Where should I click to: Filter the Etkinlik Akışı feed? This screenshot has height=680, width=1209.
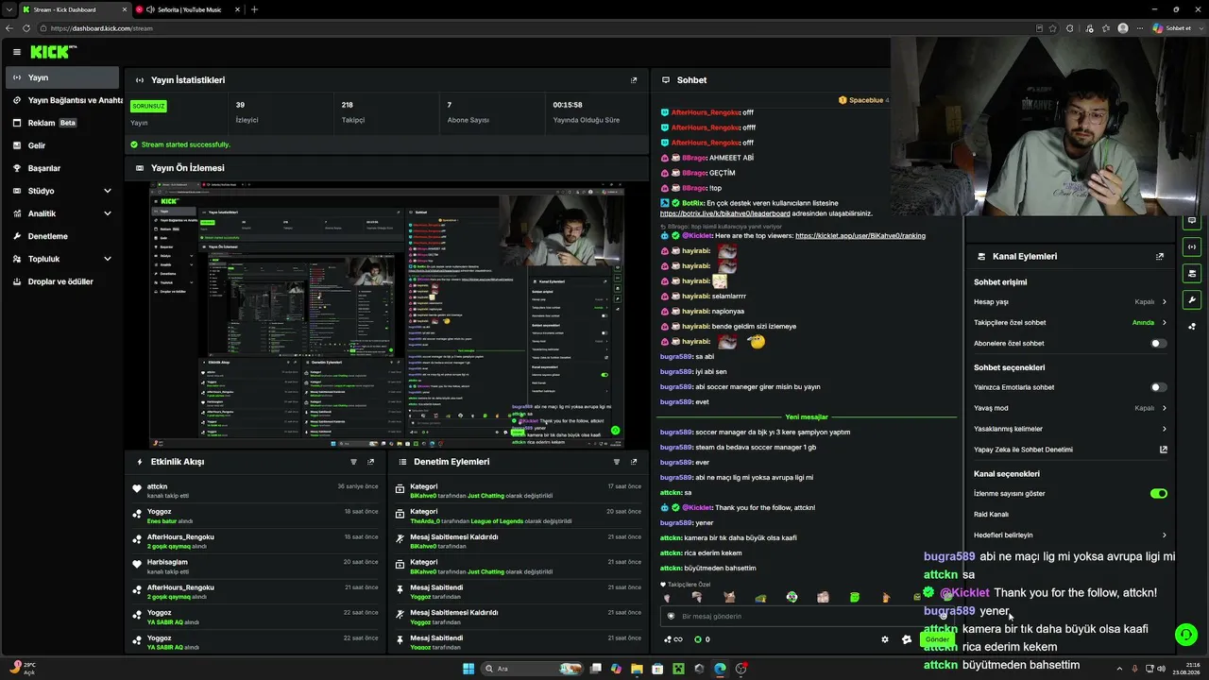point(354,462)
